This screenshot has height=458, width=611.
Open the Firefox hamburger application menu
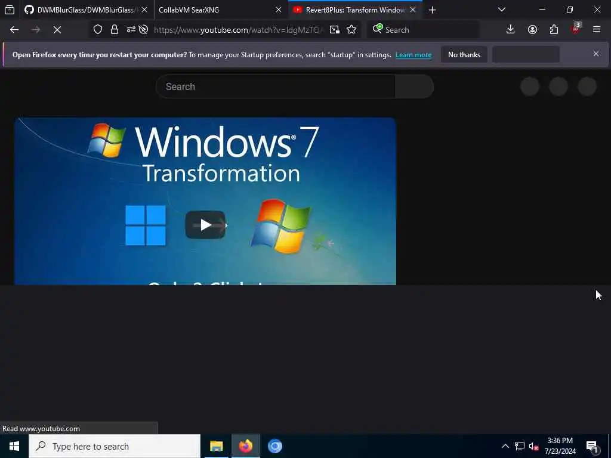[597, 30]
